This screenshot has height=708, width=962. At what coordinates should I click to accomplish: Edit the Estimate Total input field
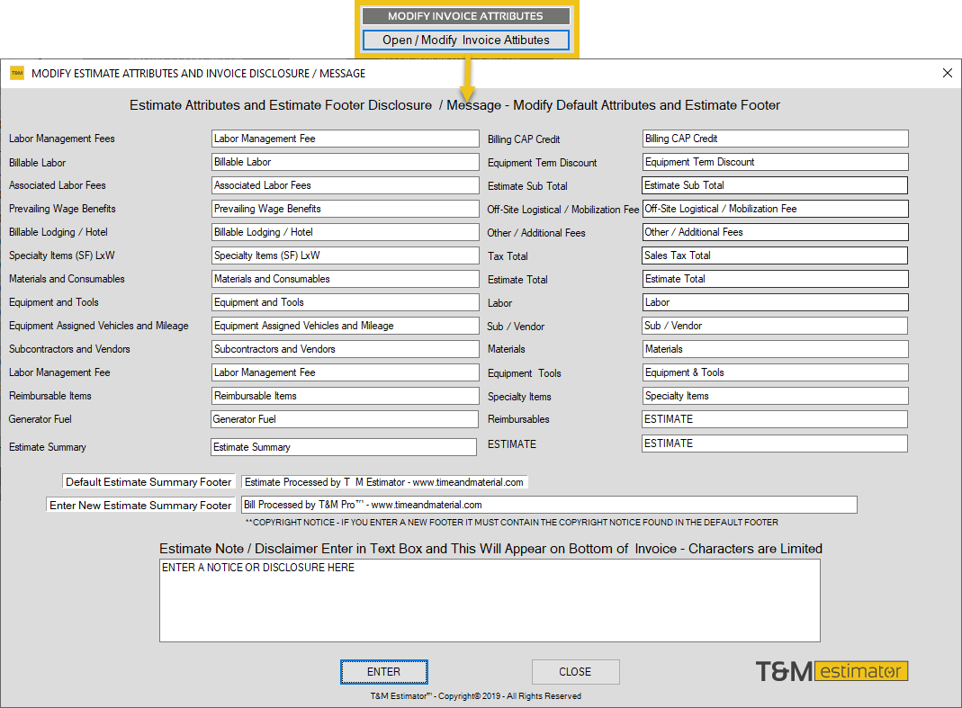776,279
